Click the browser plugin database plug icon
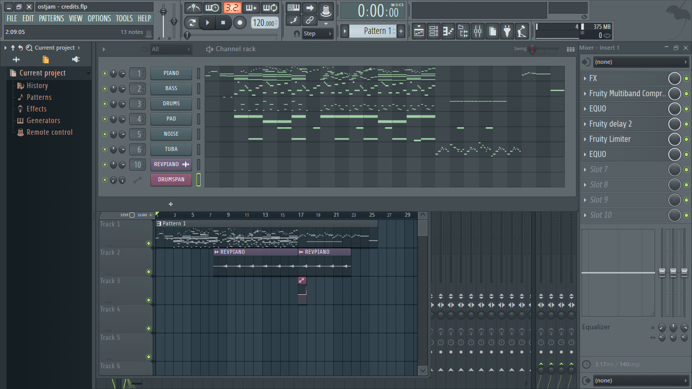This screenshot has height=389, width=692. click(x=75, y=59)
